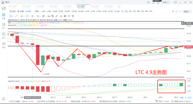The width and height of the screenshot is (193, 104).
Task: Lock drawings with the padlock icon
Action: coord(69,16)
